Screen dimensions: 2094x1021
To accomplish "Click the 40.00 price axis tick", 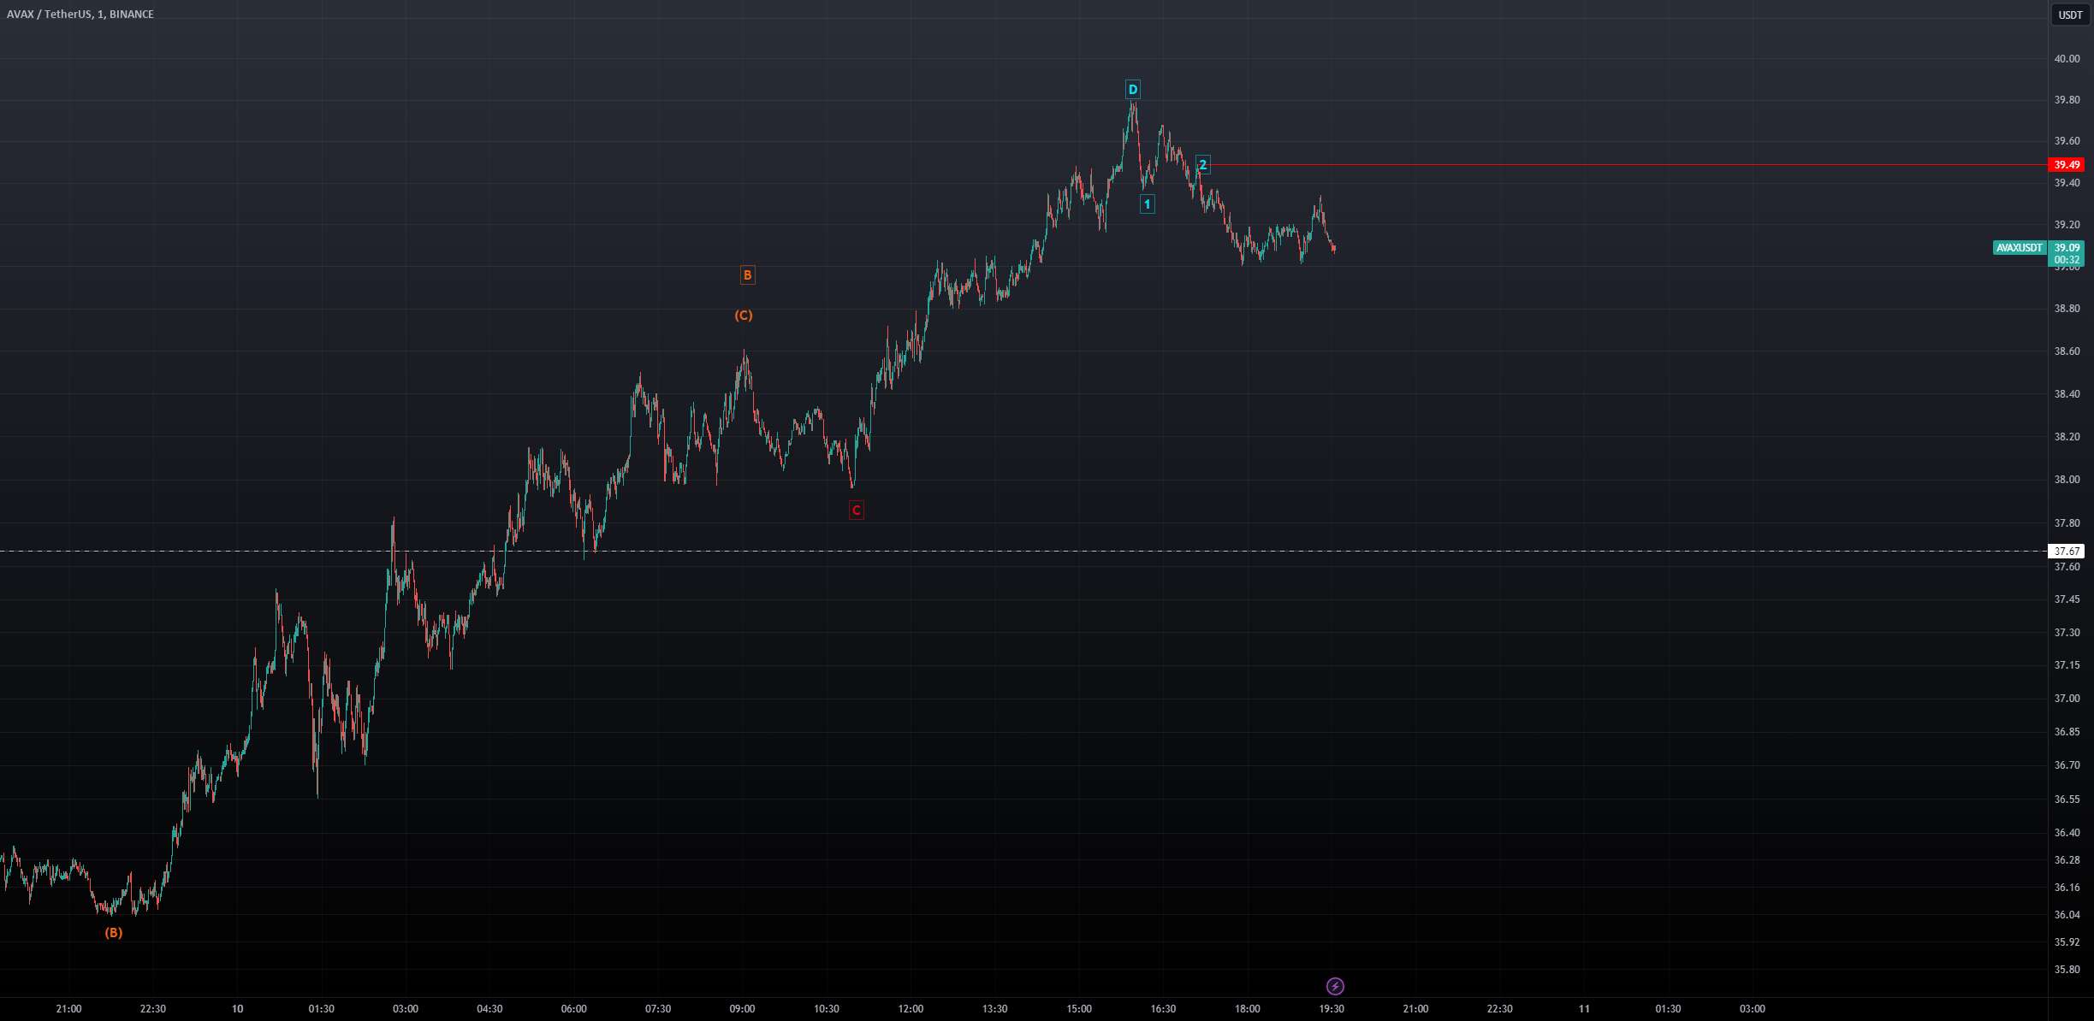I will [2067, 59].
